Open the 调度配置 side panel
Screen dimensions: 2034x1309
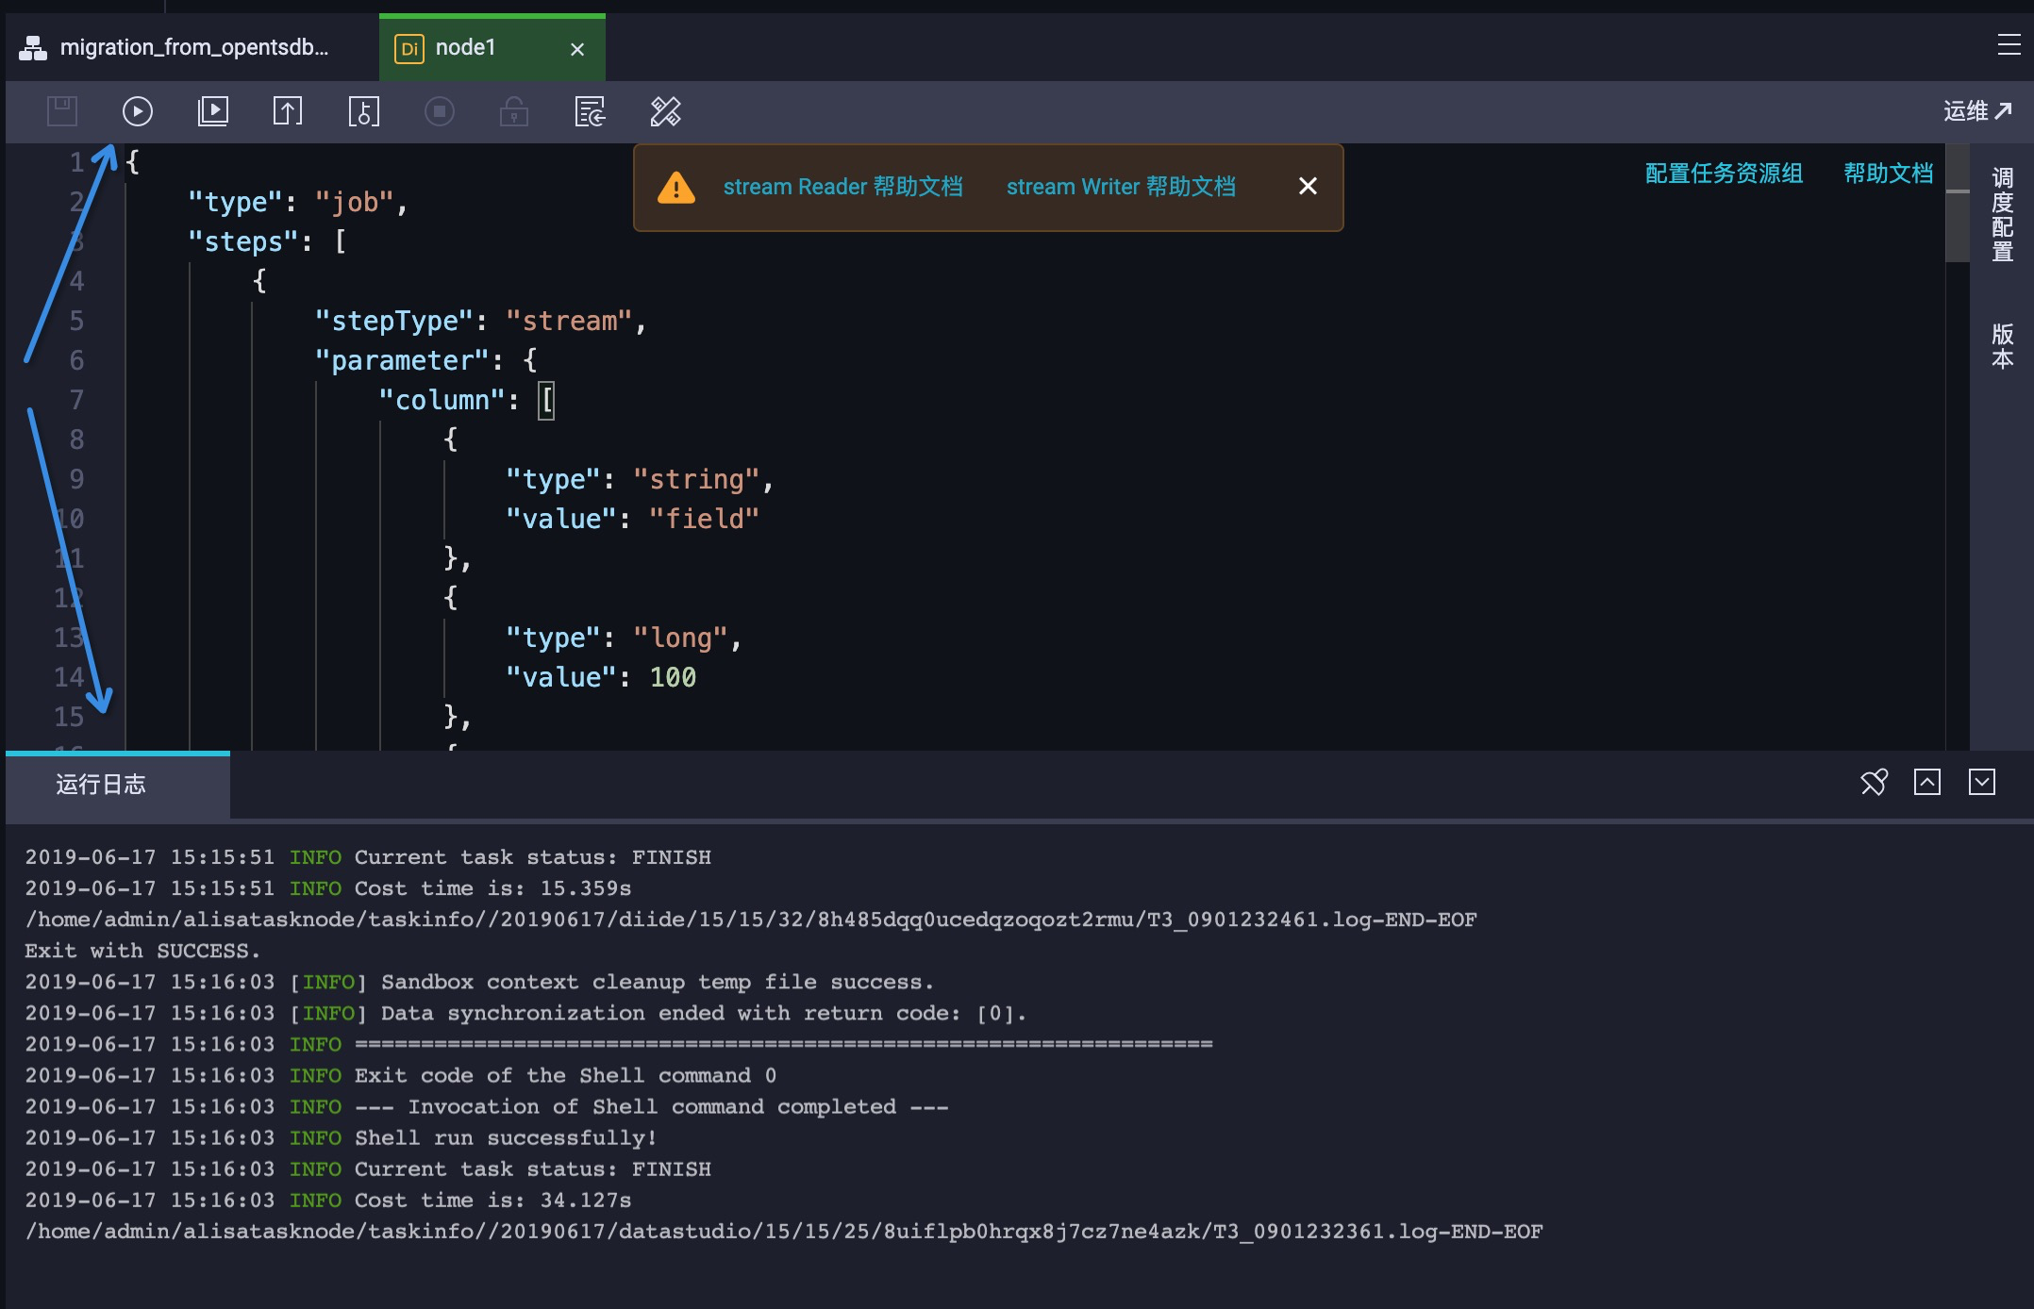click(2002, 215)
